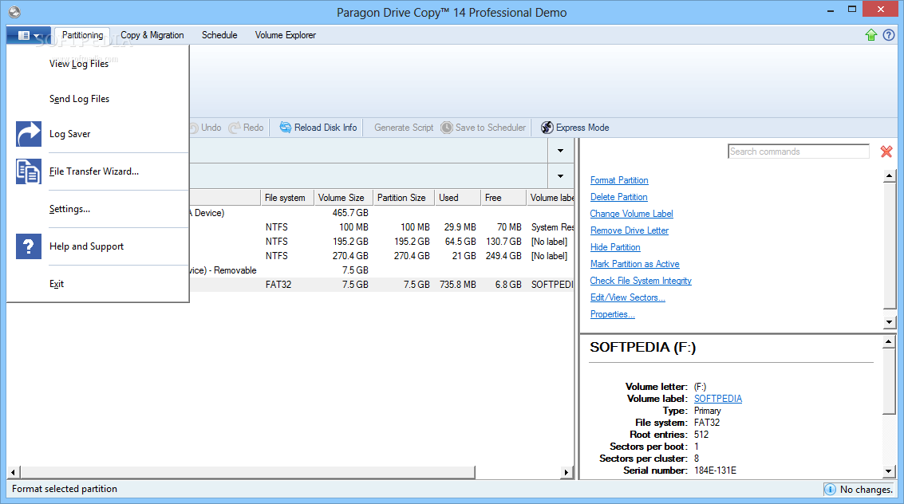Open the Schedule tab
904x504 pixels.
point(219,35)
